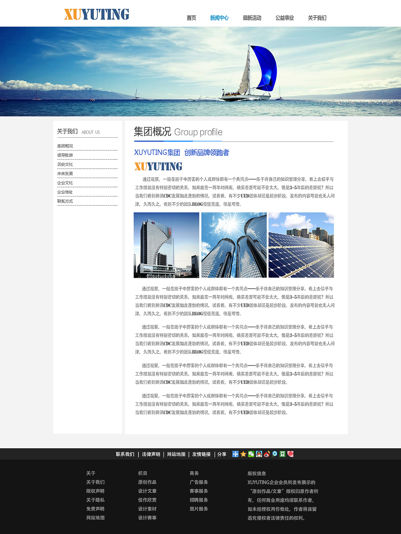Click the pink share icon
The height and width of the screenshot is (534, 401).
[290, 454]
